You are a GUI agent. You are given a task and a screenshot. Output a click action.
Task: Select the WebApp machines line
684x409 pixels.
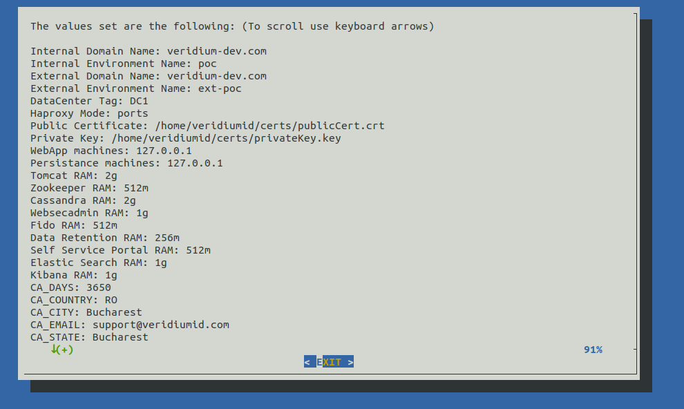tap(111, 151)
